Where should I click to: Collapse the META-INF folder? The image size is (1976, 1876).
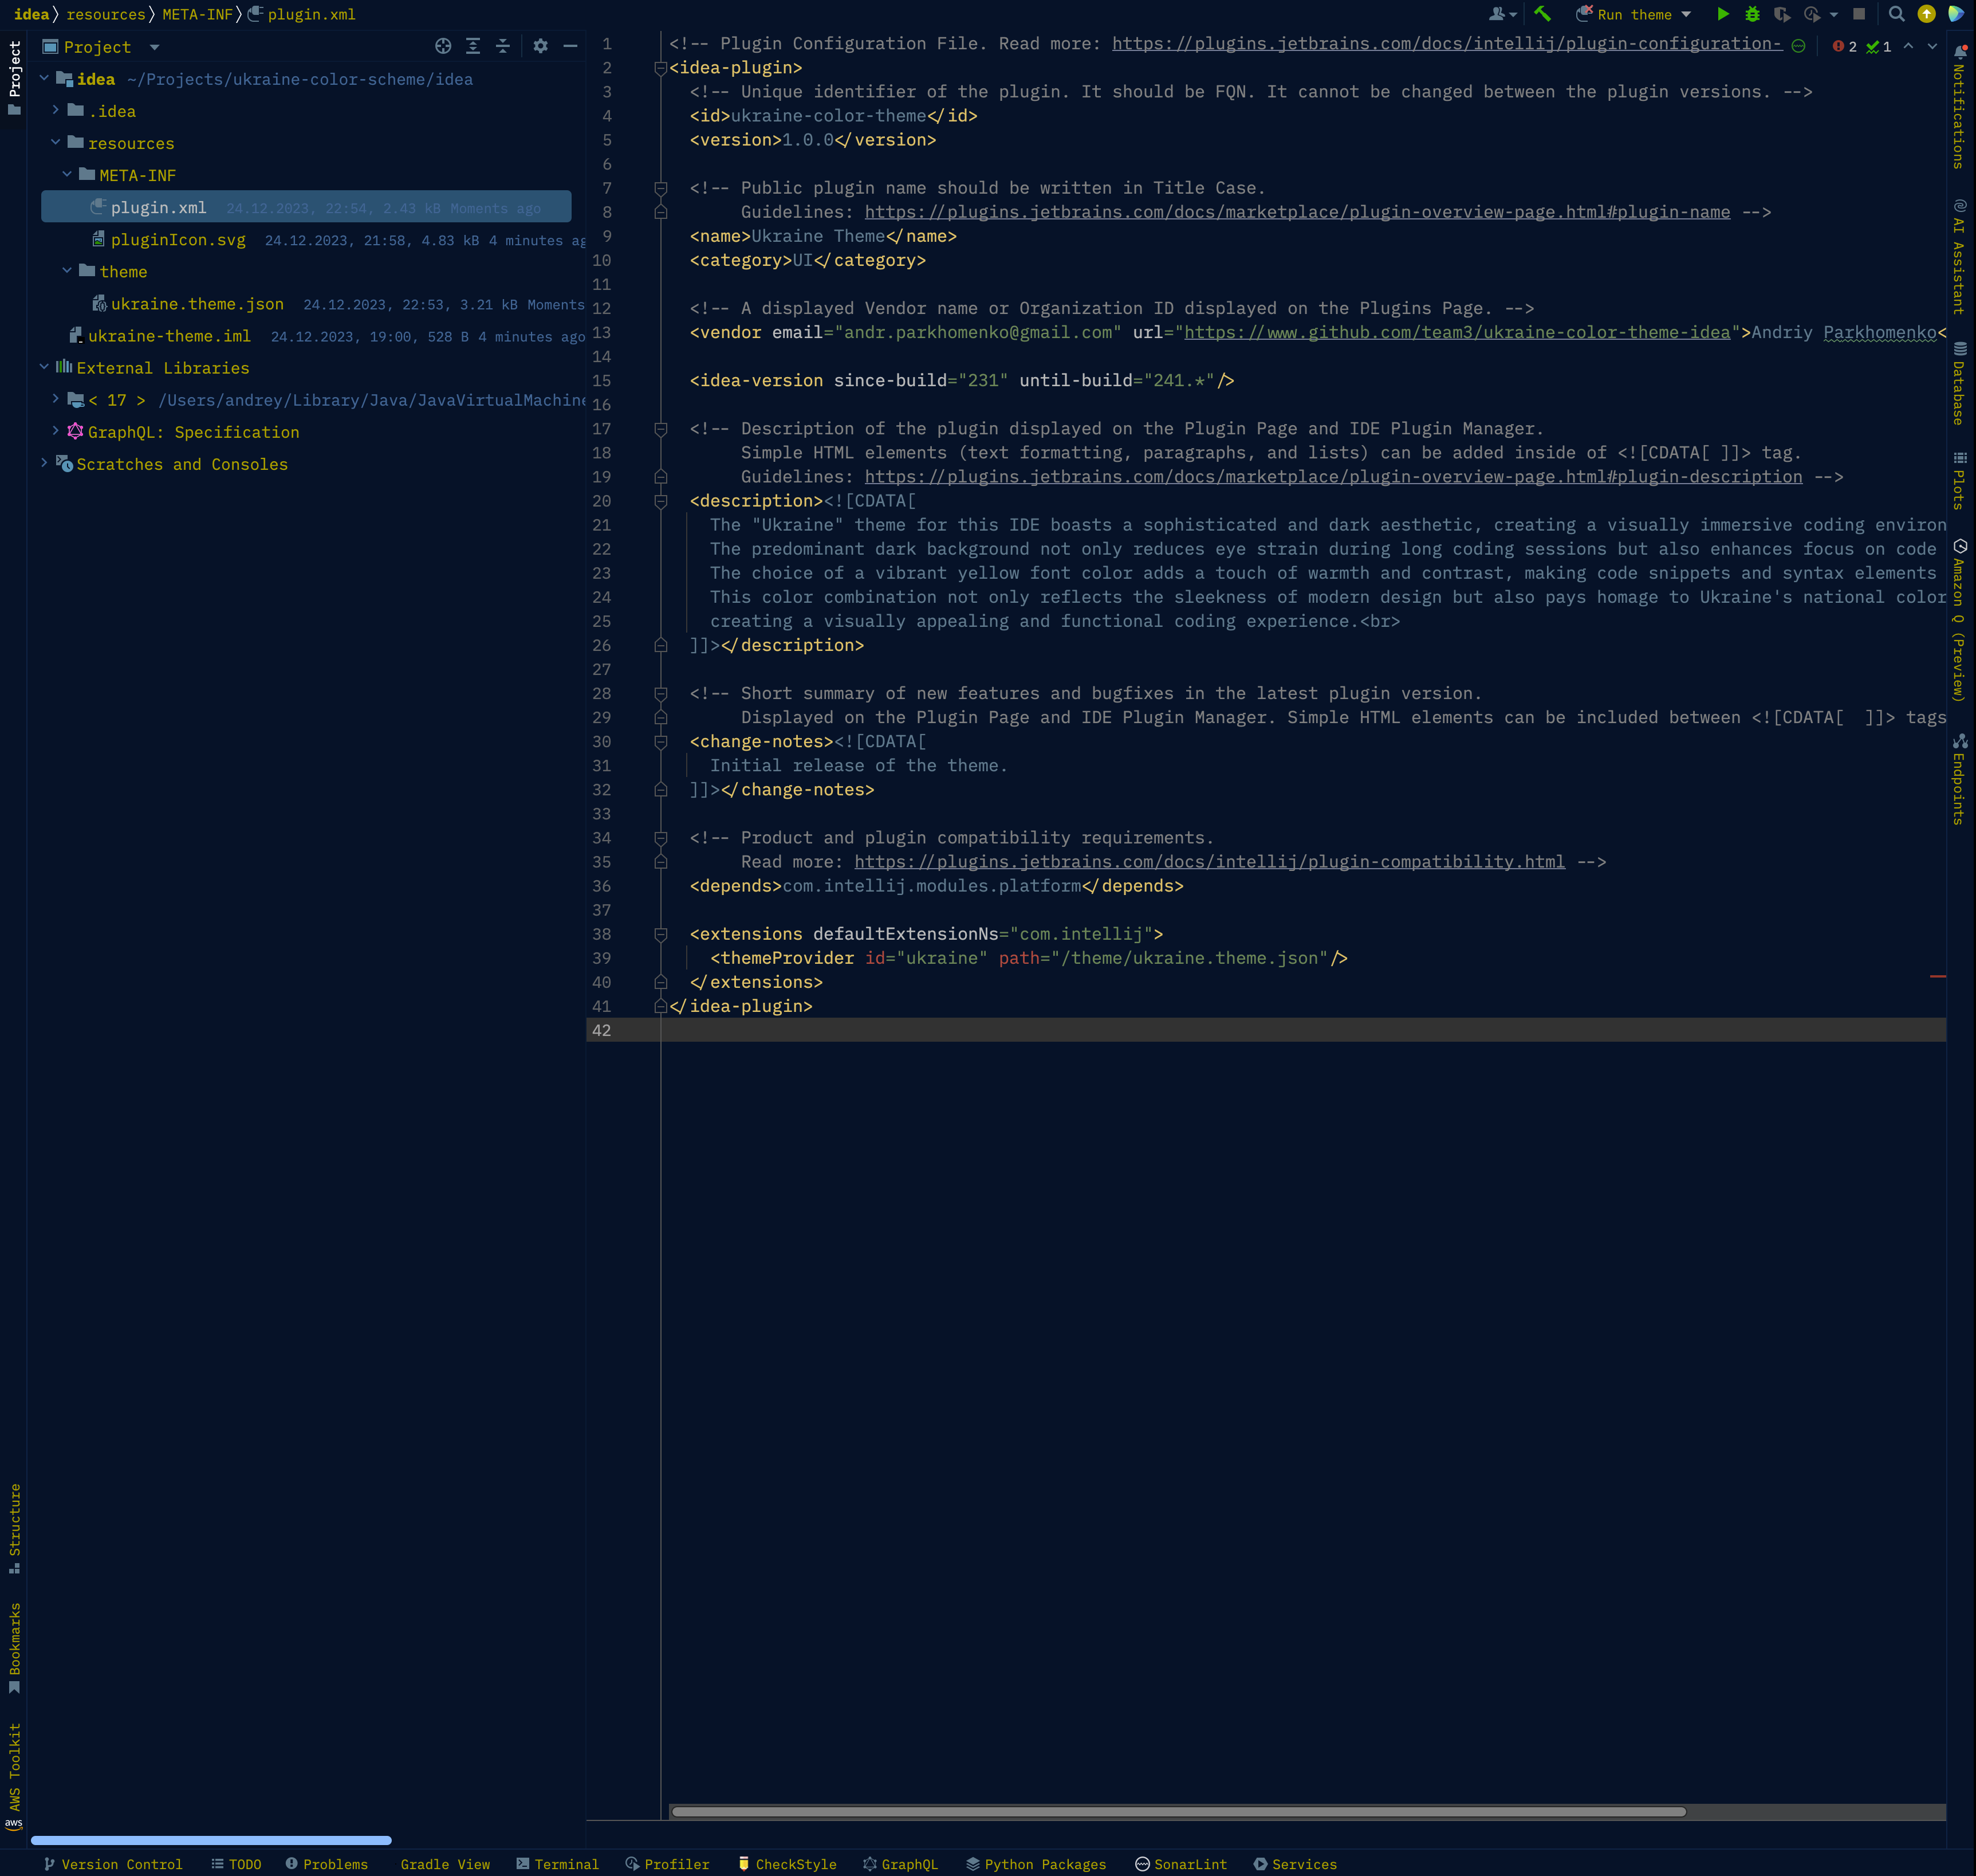68,175
